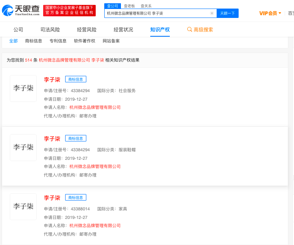Image resolution: width=294 pixels, height=245 pixels.
Task: Open 李子柒 title of 服装鞋帽 result
Action: pyautogui.click(x=52, y=139)
